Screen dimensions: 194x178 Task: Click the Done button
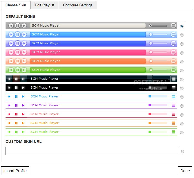[185, 171]
